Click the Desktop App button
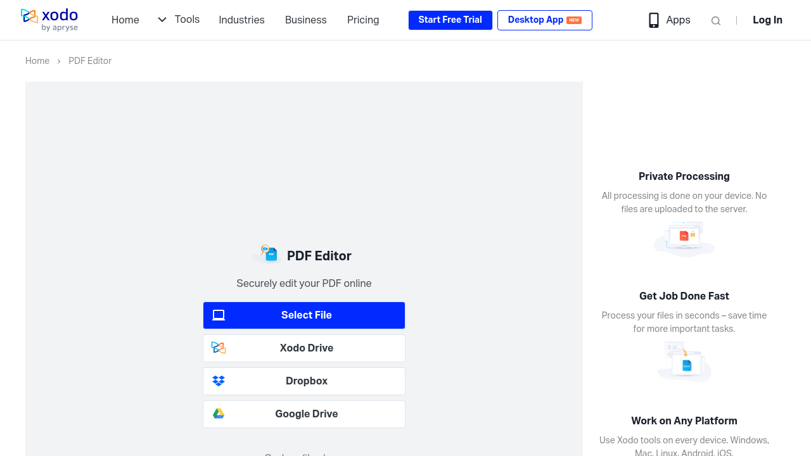 tap(544, 20)
